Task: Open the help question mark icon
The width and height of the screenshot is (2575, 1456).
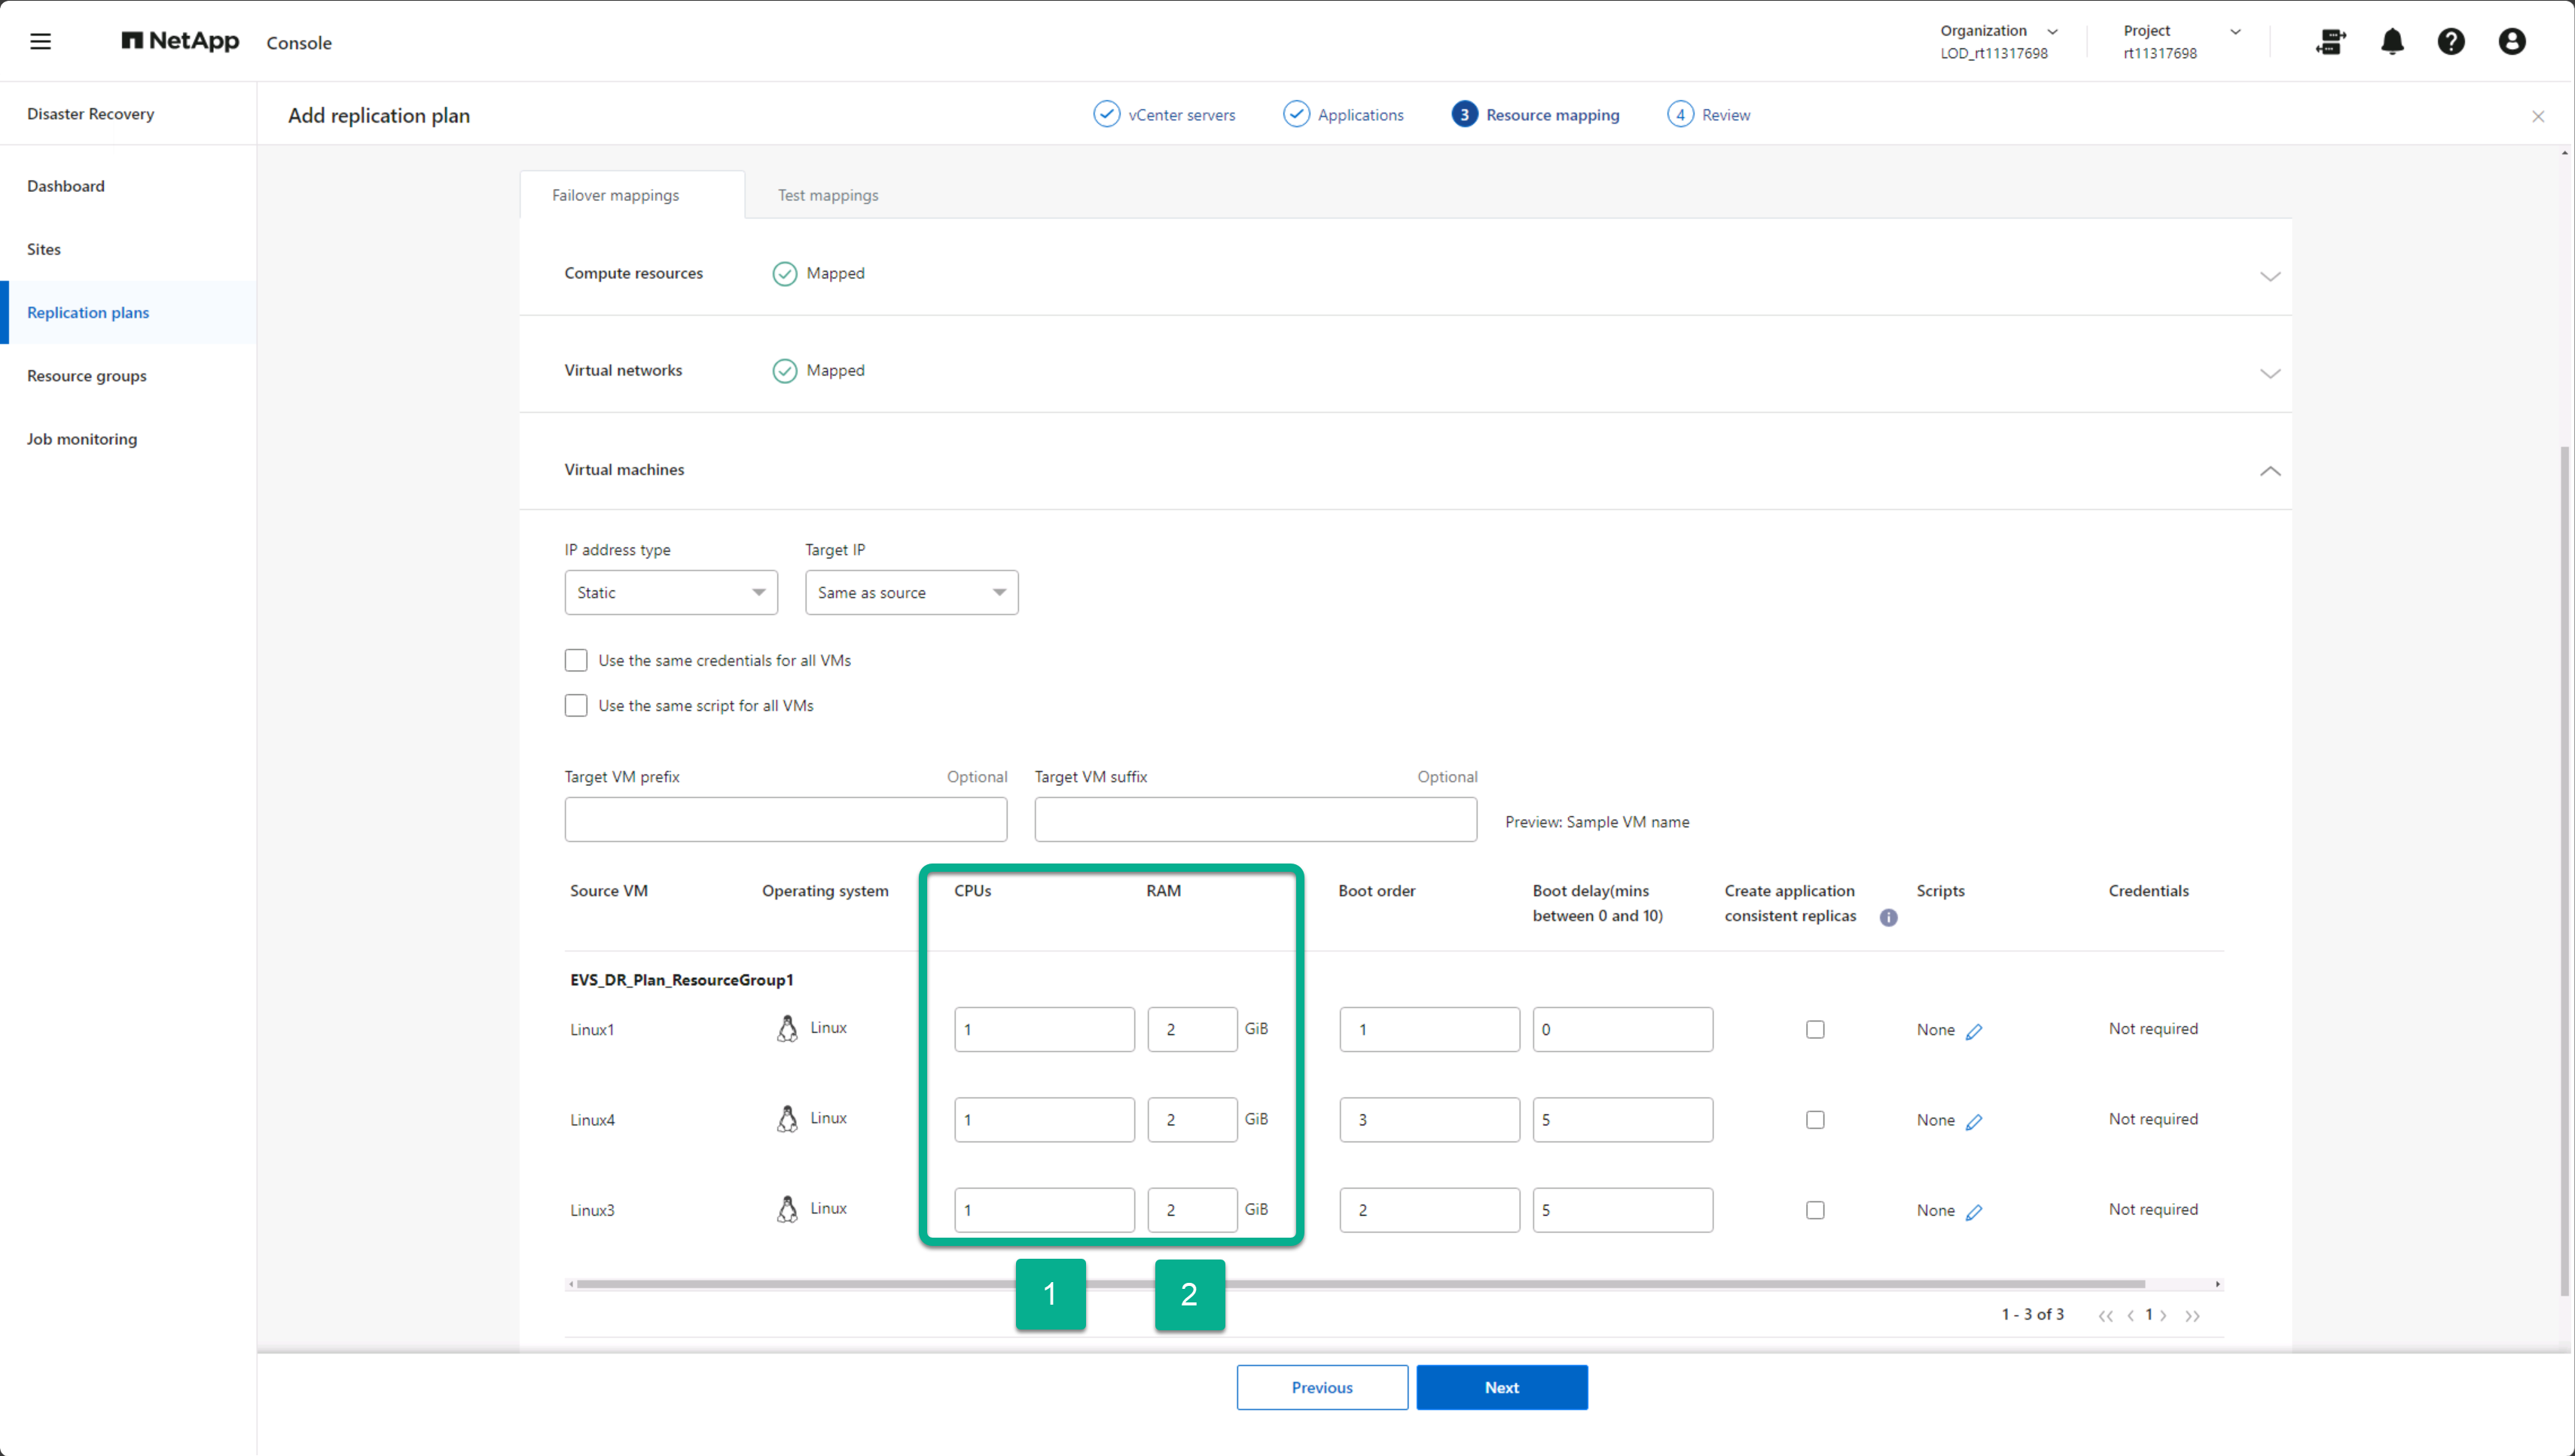Action: point(2451,41)
